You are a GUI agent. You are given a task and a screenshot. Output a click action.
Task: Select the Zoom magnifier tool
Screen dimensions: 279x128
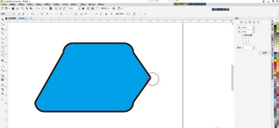point(2,33)
